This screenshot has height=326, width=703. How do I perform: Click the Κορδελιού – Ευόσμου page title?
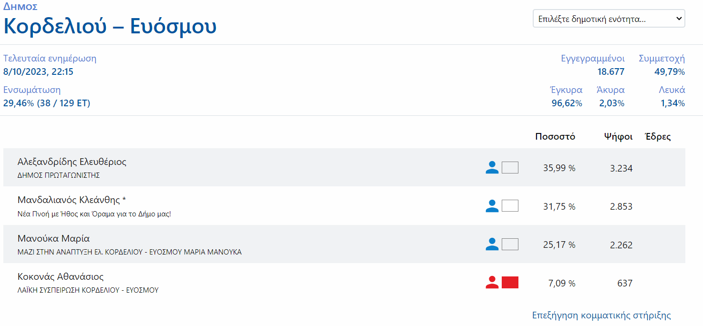pyautogui.click(x=110, y=27)
